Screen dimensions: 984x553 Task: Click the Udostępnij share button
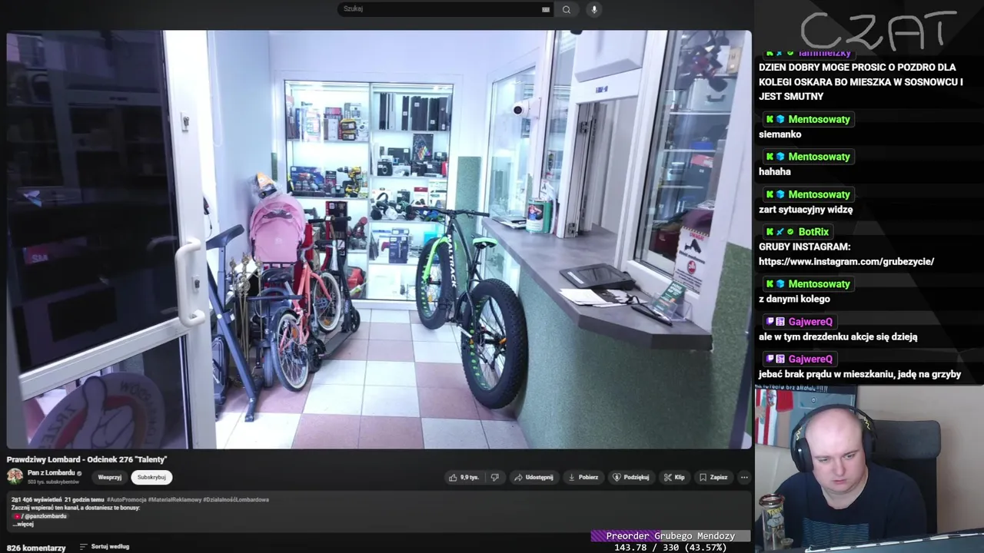click(533, 477)
